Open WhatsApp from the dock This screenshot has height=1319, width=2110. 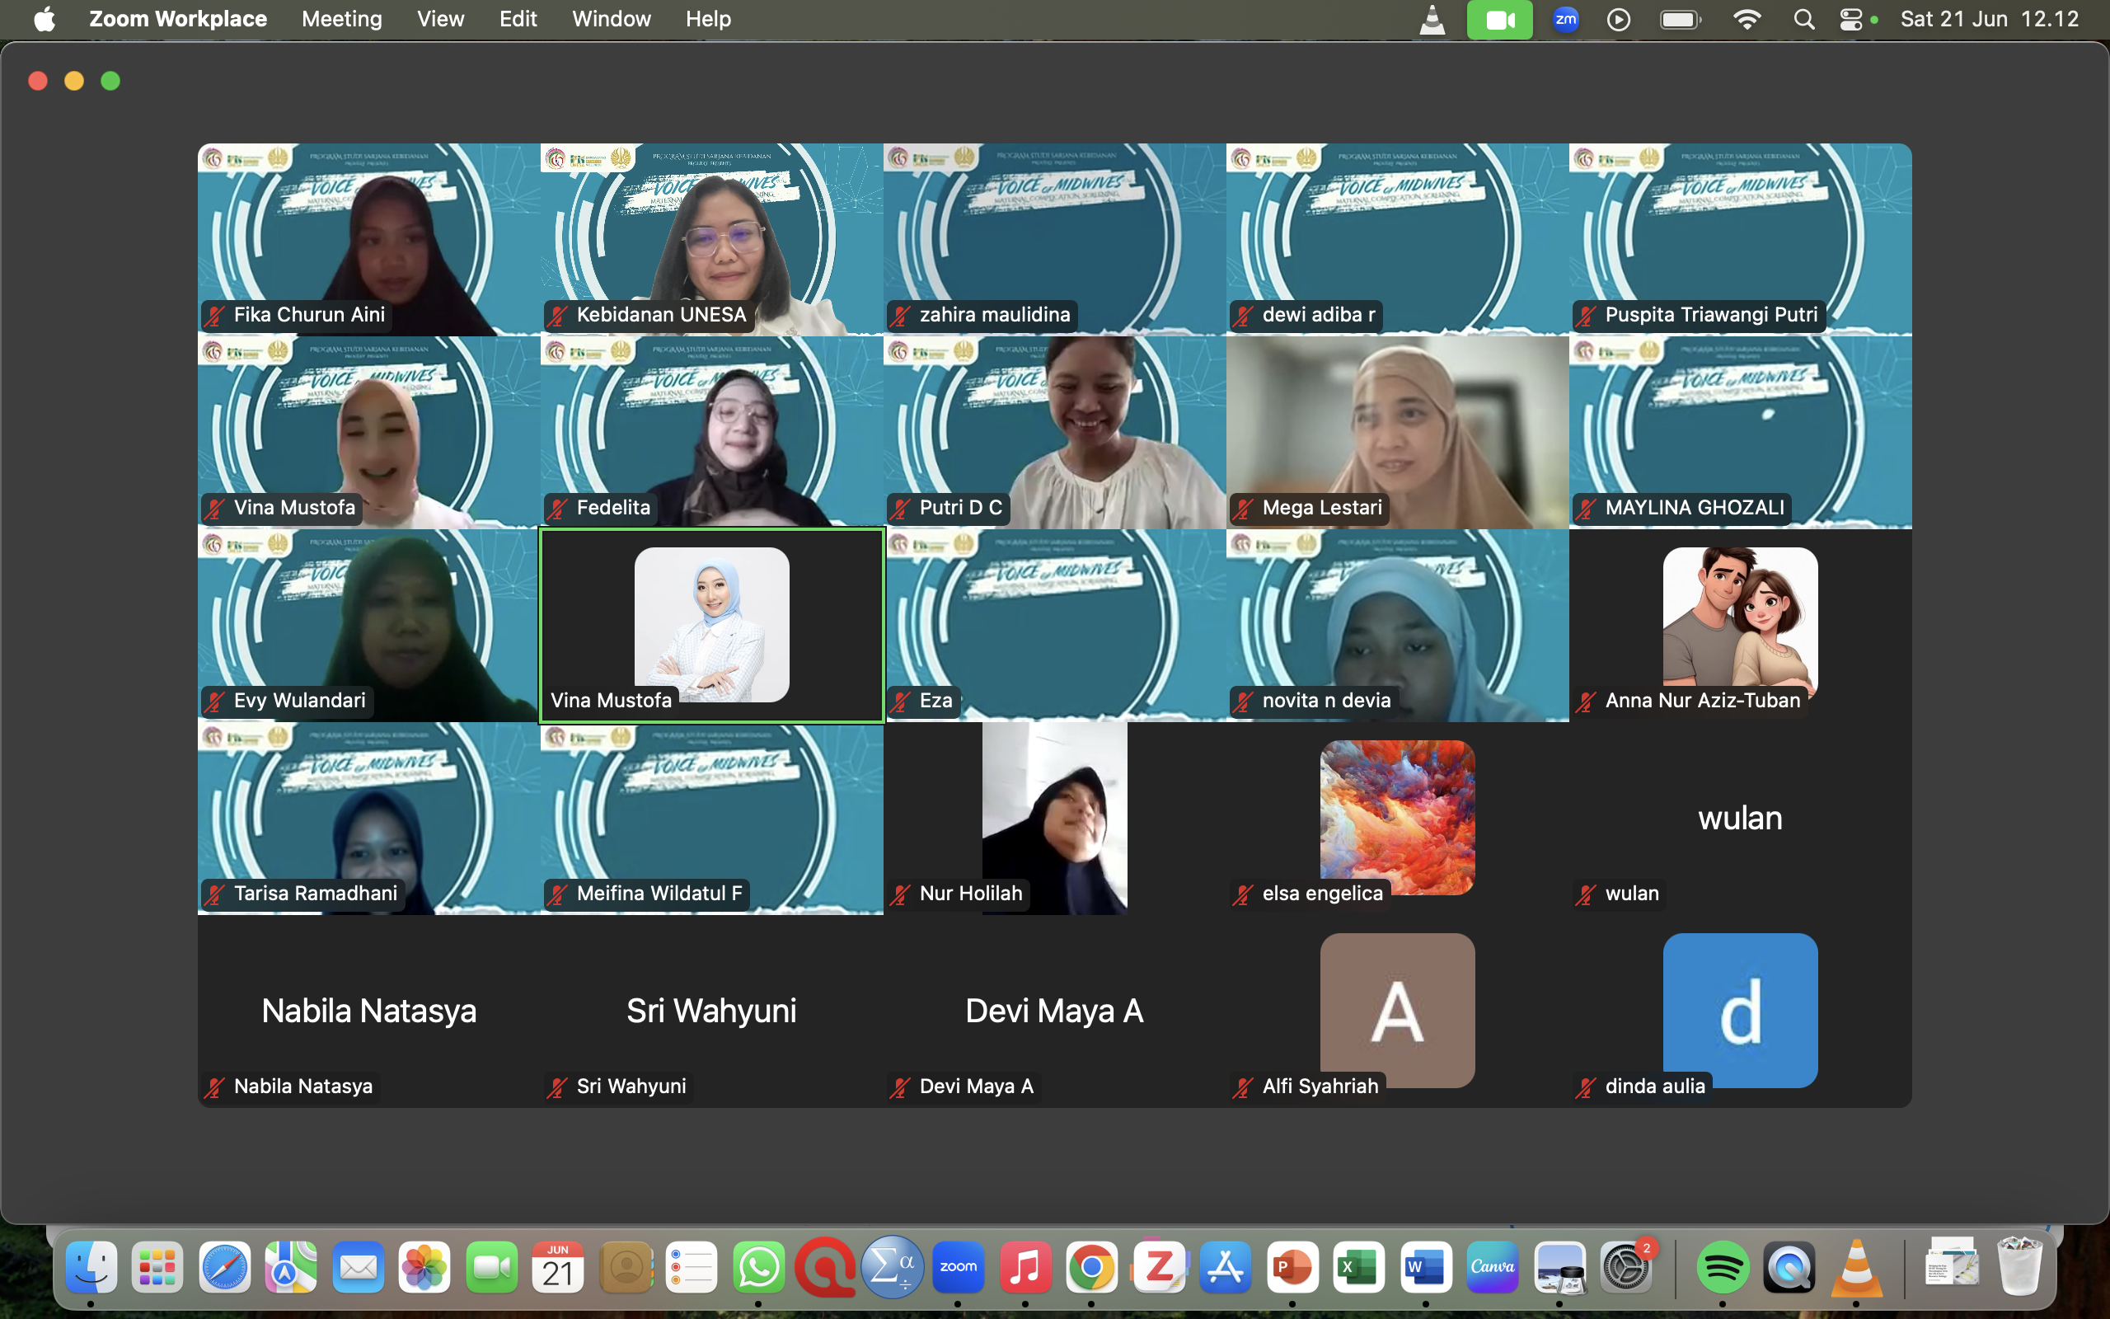pyautogui.click(x=757, y=1267)
